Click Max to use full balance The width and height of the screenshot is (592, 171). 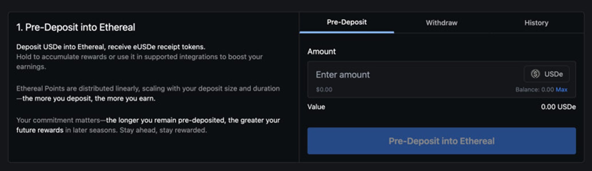pos(561,89)
